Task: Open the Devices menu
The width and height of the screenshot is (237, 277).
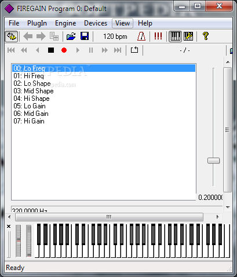Action: tap(96, 23)
